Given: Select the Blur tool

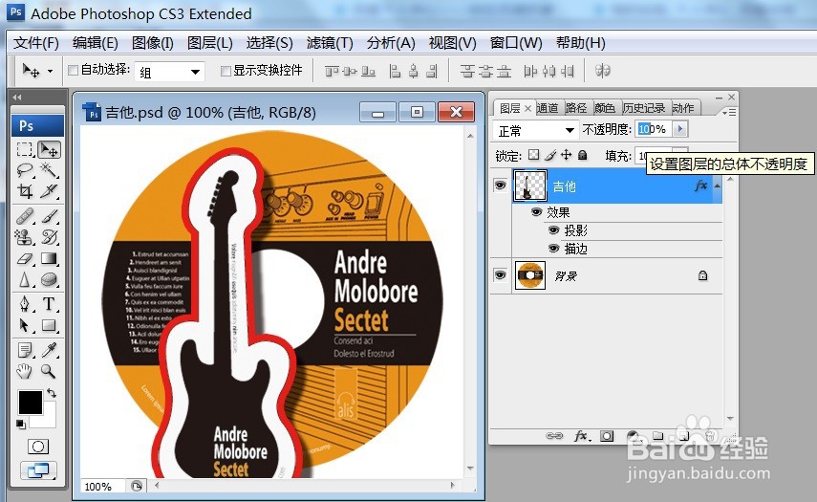Looking at the screenshot, I should click(25, 280).
